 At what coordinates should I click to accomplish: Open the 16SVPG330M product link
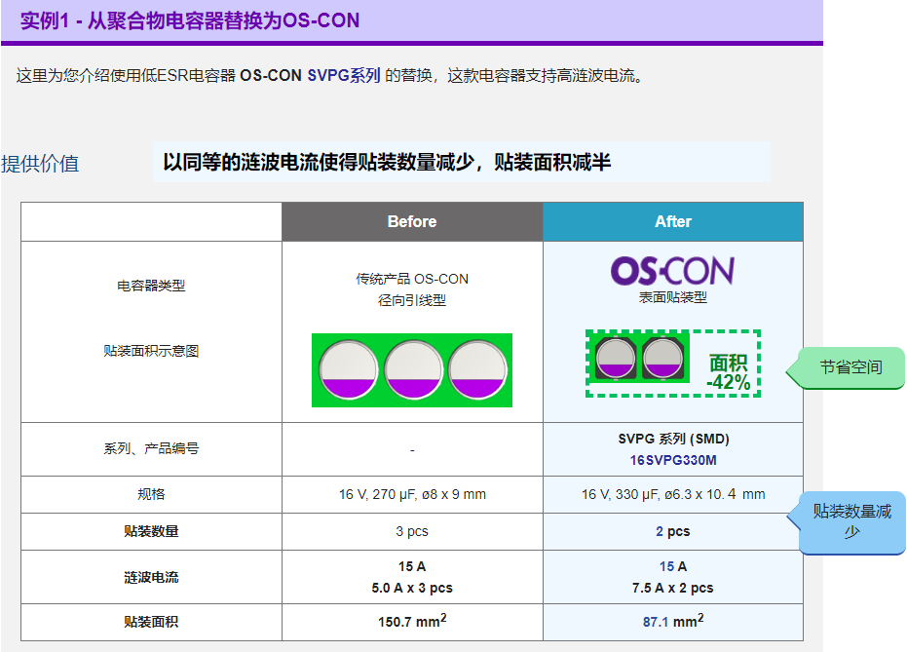(673, 460)
